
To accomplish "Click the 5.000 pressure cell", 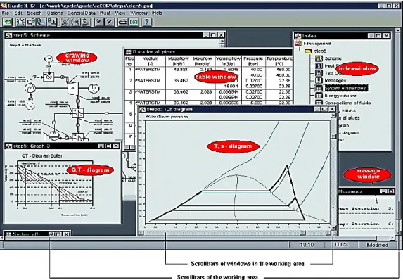I will point(256,103).
